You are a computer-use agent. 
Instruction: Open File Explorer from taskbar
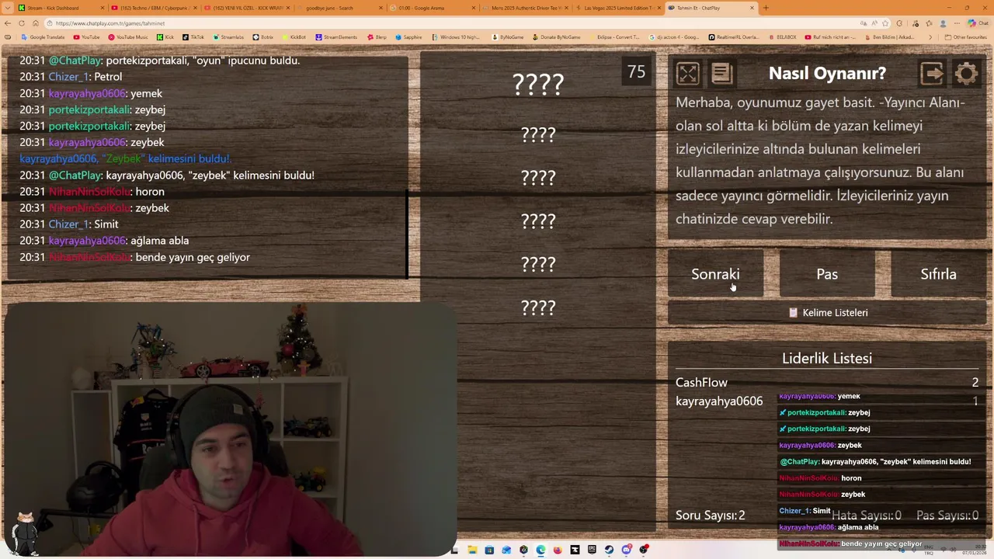pyautogui.click(x=472, y=550)
